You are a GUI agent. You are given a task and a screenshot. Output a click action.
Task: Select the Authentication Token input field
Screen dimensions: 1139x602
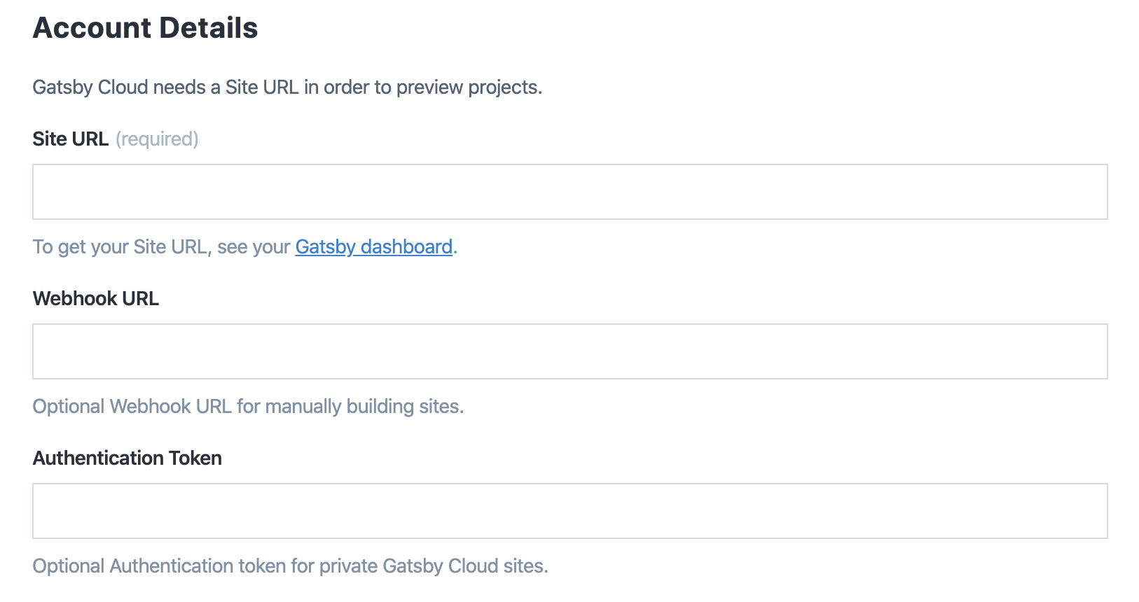(569, 511)
